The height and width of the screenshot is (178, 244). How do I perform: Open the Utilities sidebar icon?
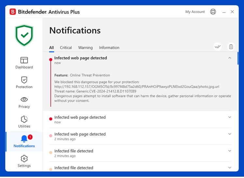(x=24, y=119)
